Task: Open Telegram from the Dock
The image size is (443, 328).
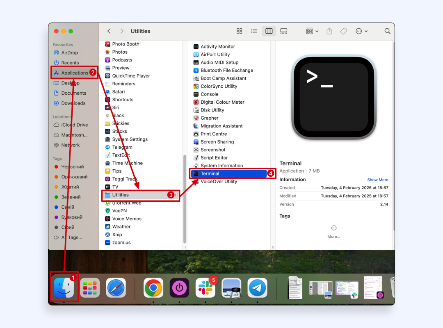Action: [x=257, y=288]
